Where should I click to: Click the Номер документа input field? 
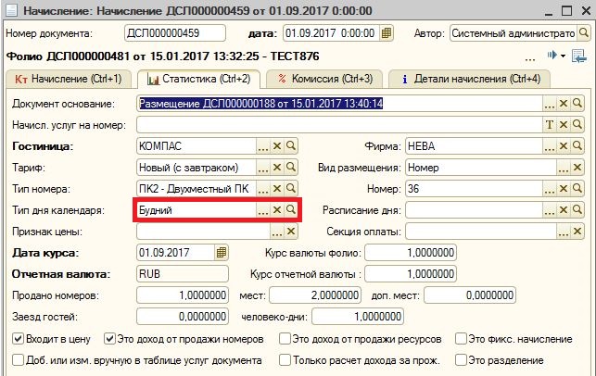(175, 33)
